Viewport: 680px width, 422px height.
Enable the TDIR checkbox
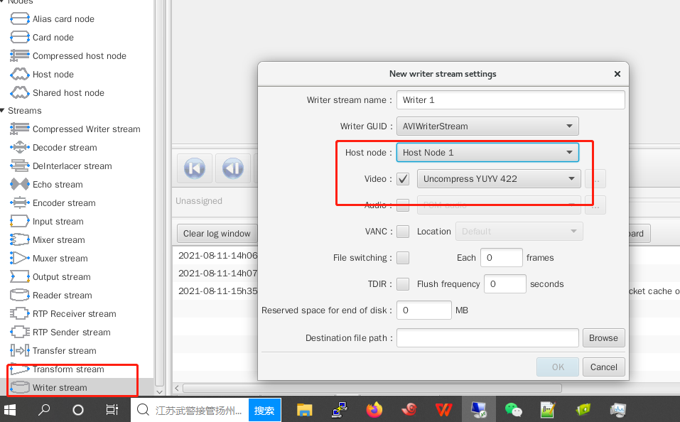[x=403, y=284]
